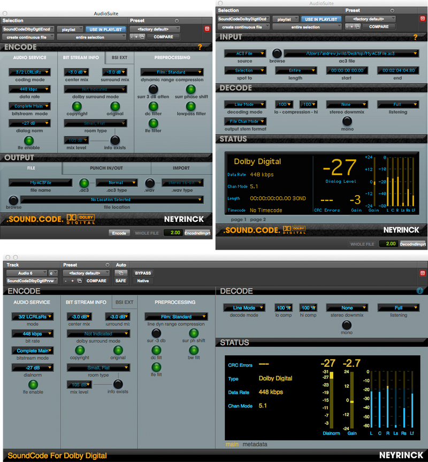Viewport: 428px width, 462px height.
Task: Switch to BSI EXT tab in top Encode window
Action: point(119,57)
